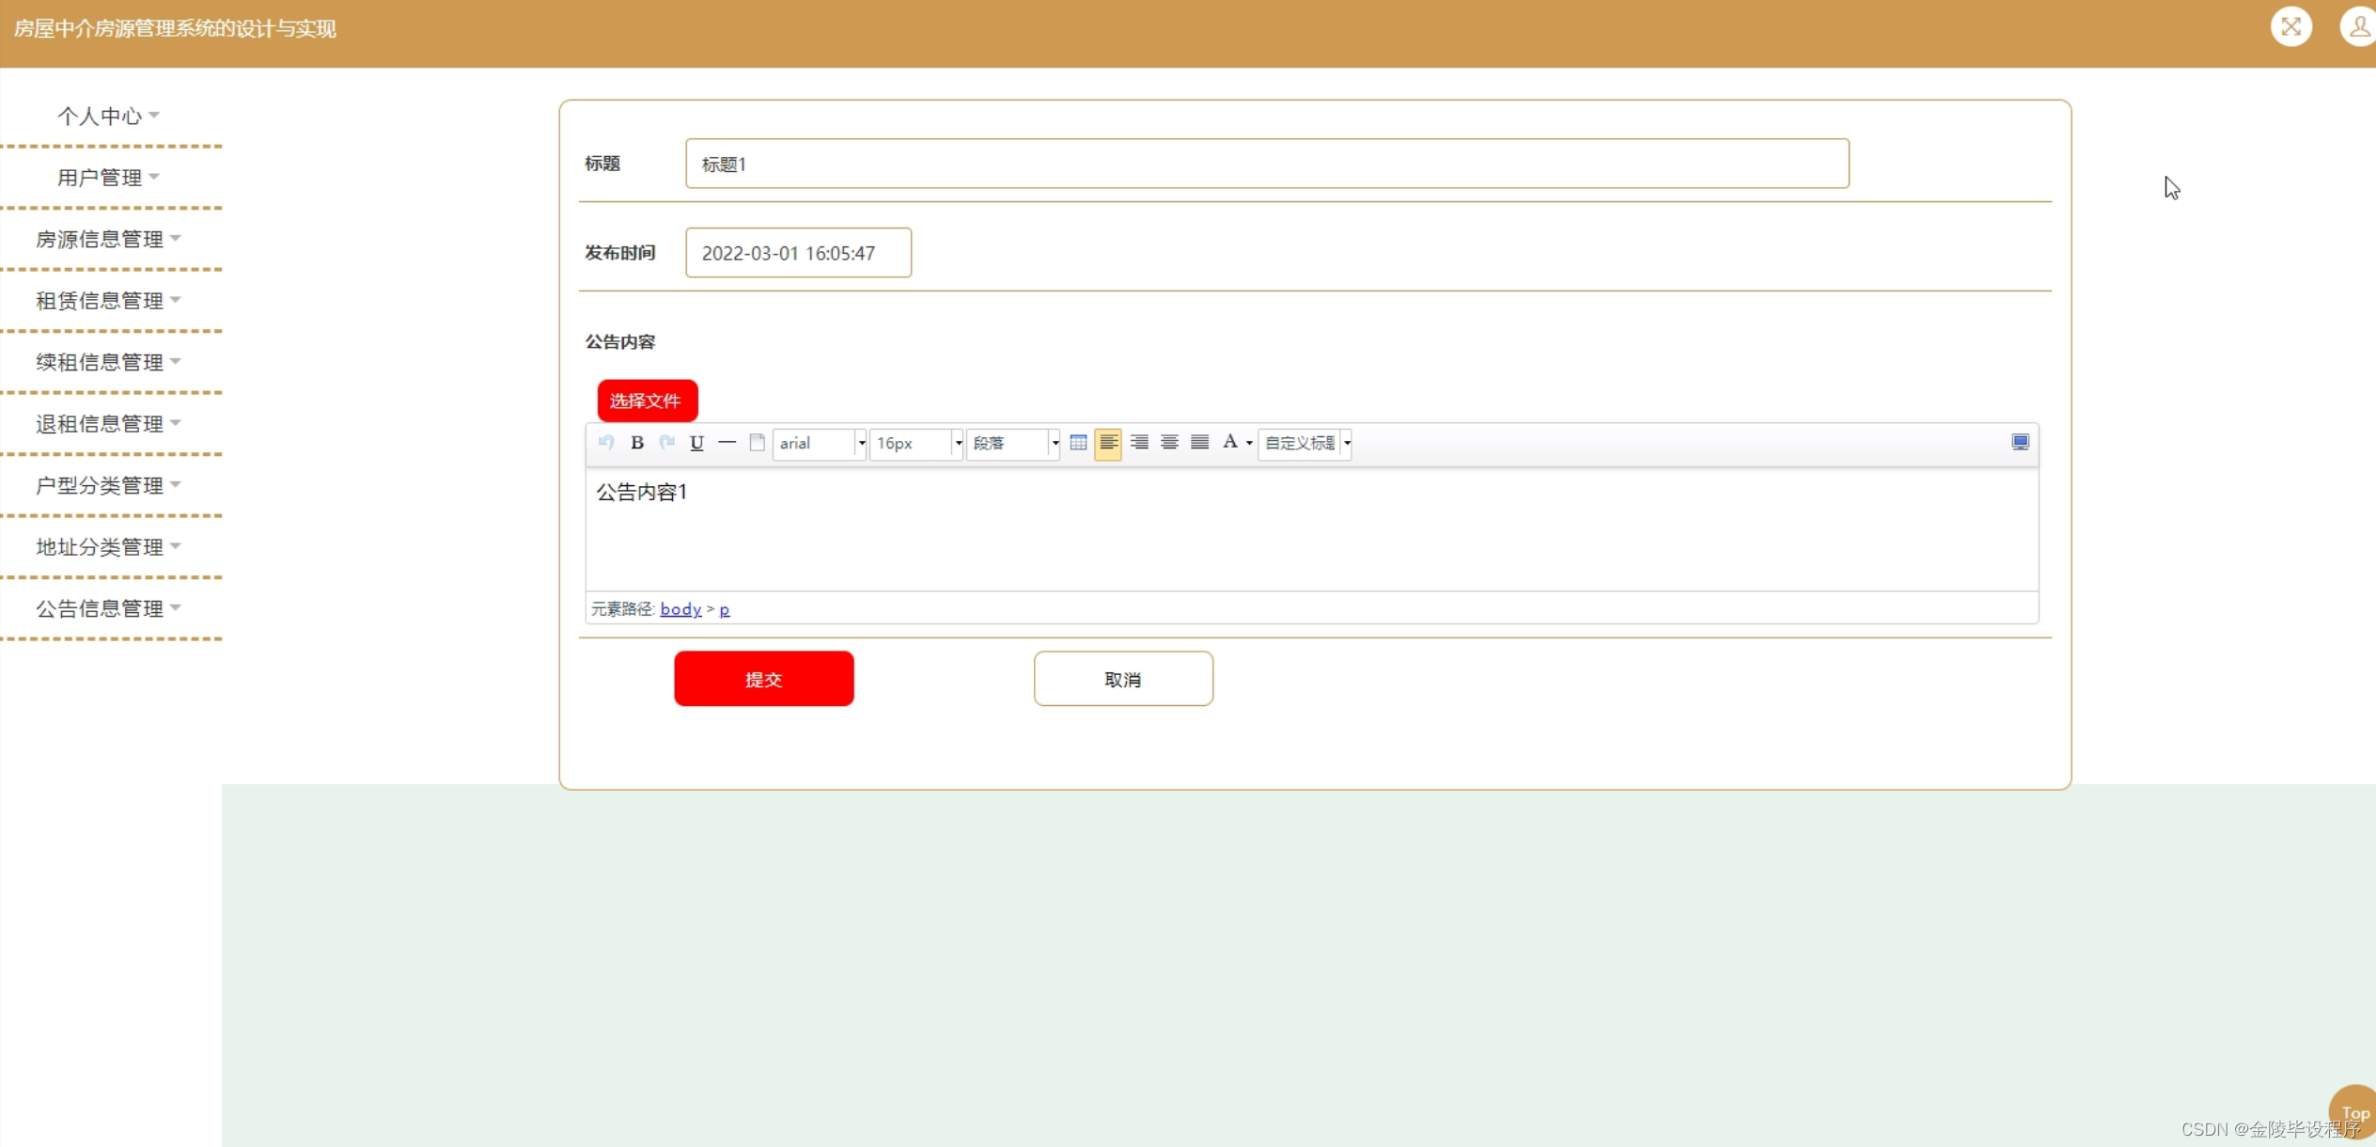Click the undo arrow icon
Screen dimensions: 2376x1147
tap(606, 443)
